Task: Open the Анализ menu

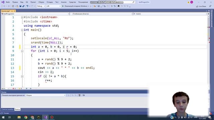Action: [64, 2]
